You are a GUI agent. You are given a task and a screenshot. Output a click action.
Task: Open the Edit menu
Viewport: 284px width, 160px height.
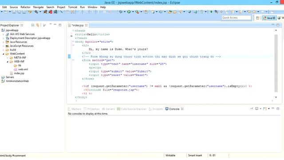coord(4,7)
